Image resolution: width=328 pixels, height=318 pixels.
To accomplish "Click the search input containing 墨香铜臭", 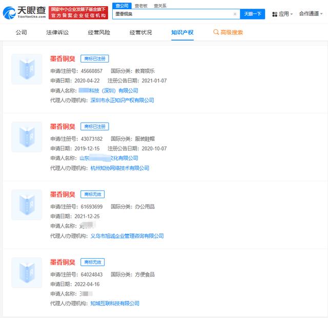I will (172, 14).
